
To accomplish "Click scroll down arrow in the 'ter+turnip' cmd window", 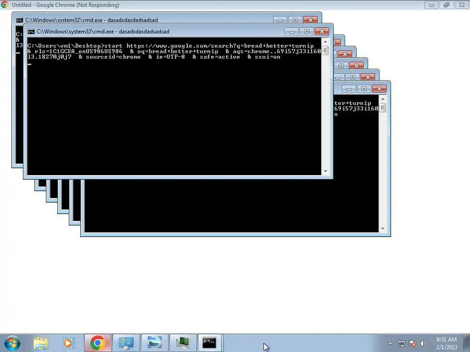I will 383,229.
